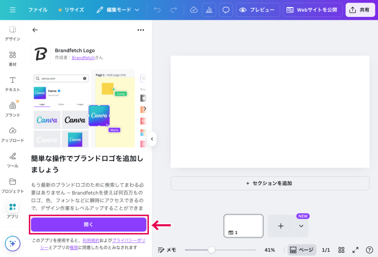Click Webサイトを公開 button
378x257 pixels.
tap(313, 10)
